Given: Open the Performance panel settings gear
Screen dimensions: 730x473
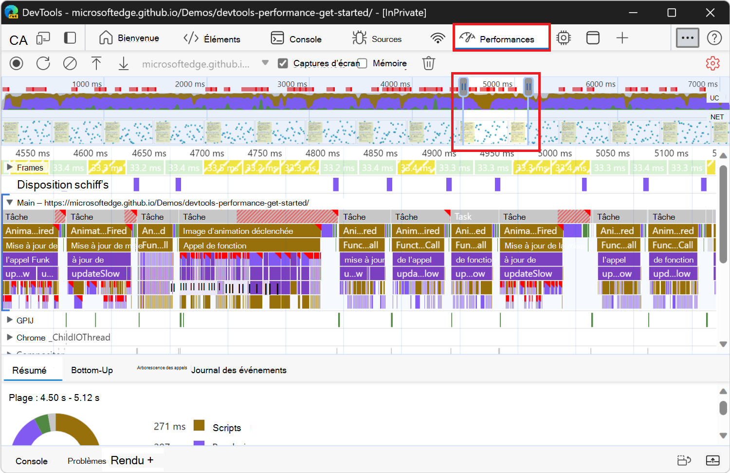Looking at the screenshot, I should tap(712, 63).
